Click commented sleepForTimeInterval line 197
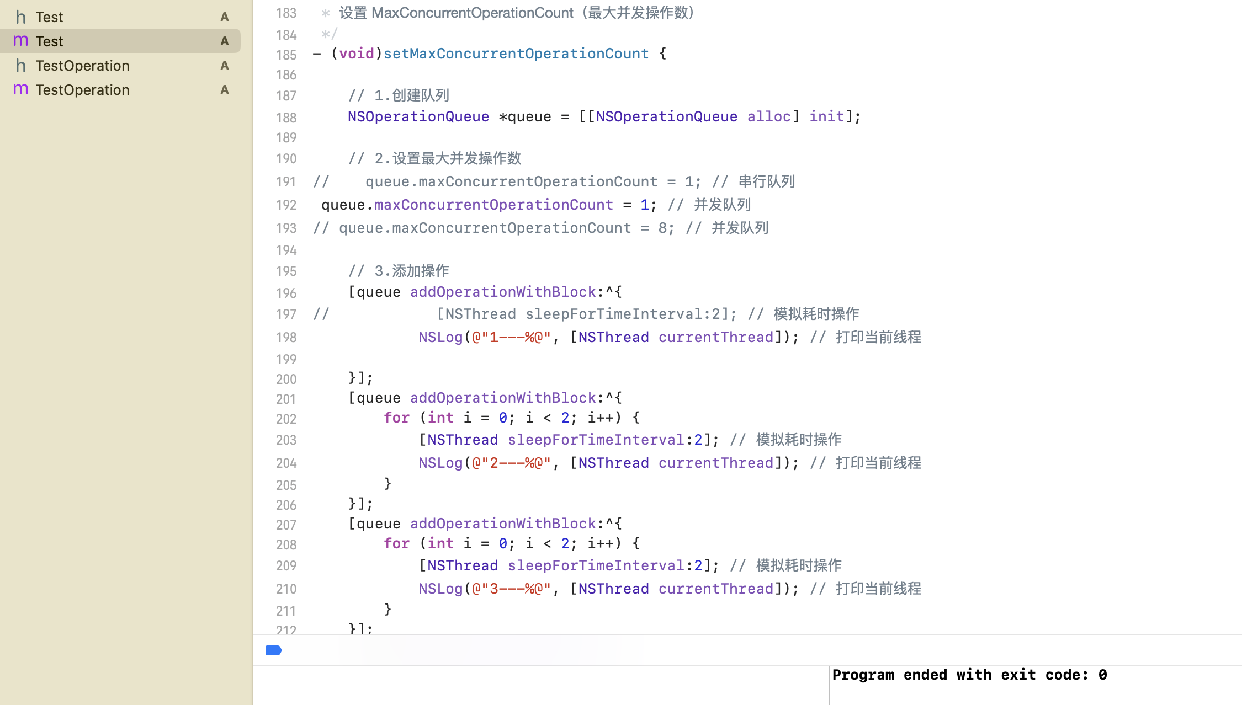The image size is (1242, 705). (586, 314)
